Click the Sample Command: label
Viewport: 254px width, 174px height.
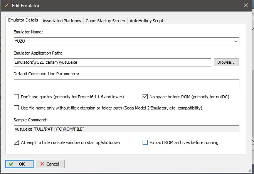point(30,120)
